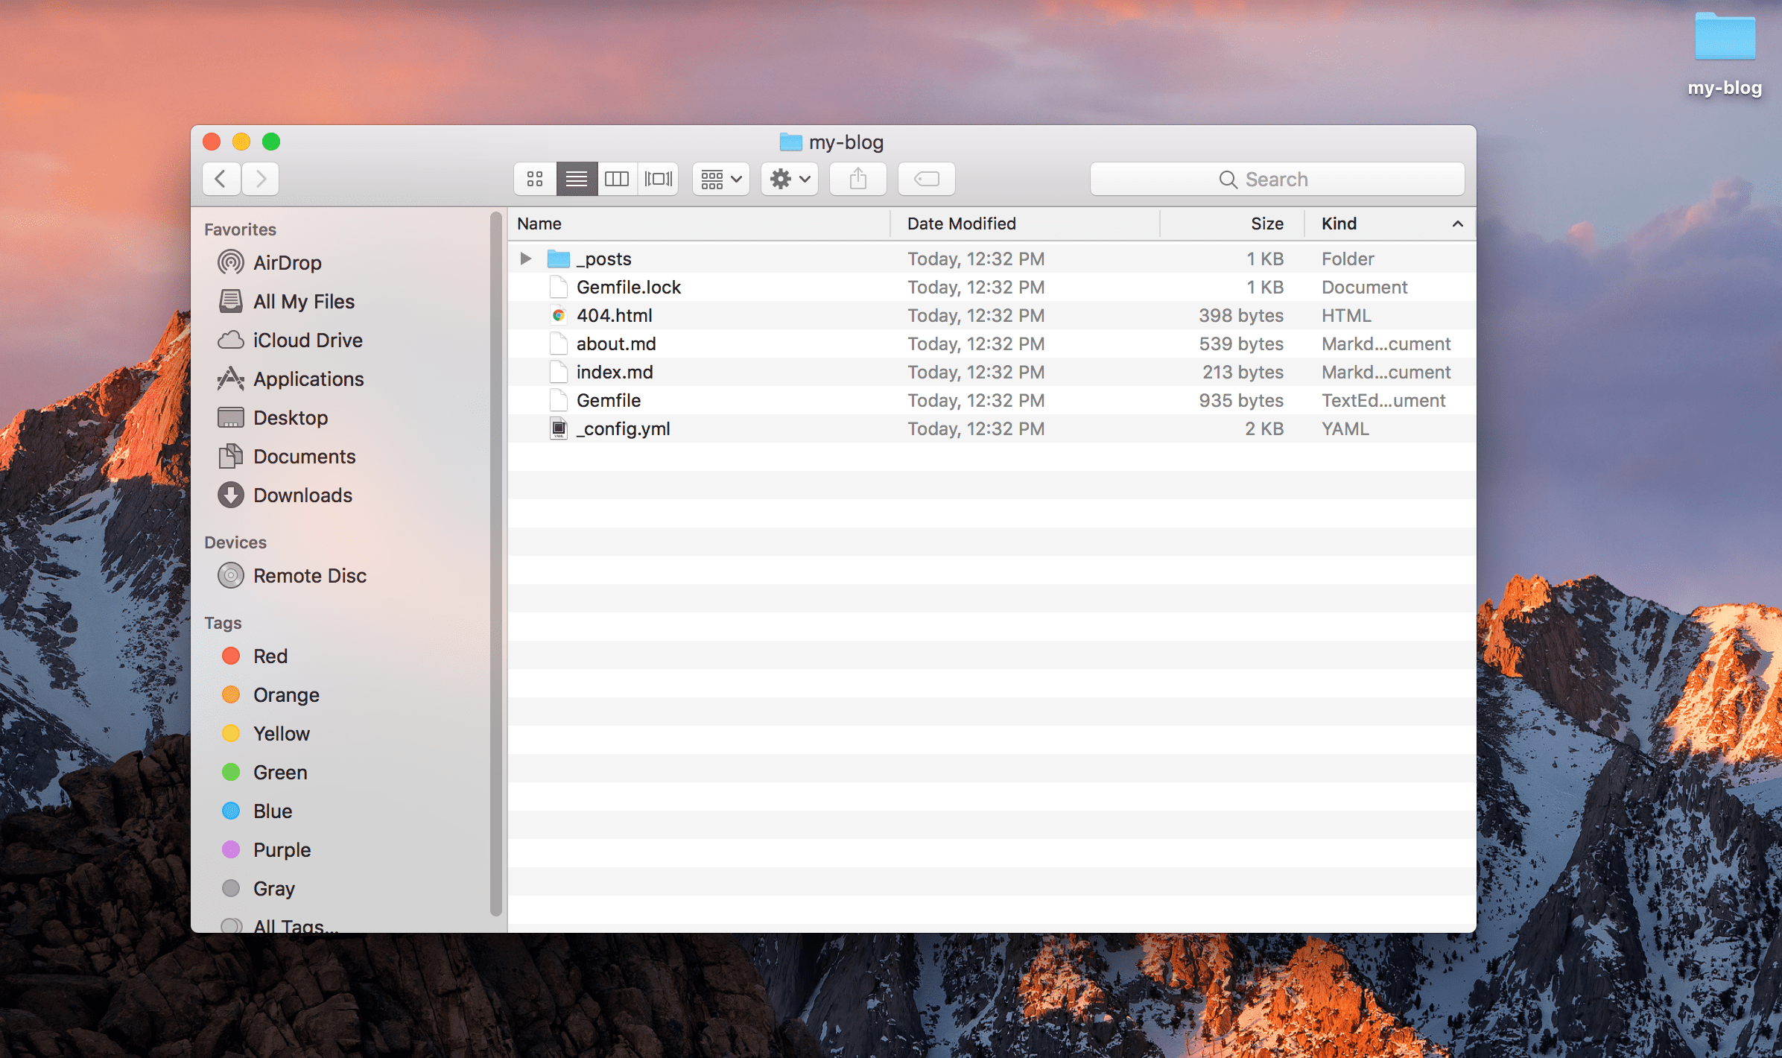Toggle Blue tag in sidebar
This screenshot has height=1058, width=1782.
pyautogui.click(x=272, y=810)
